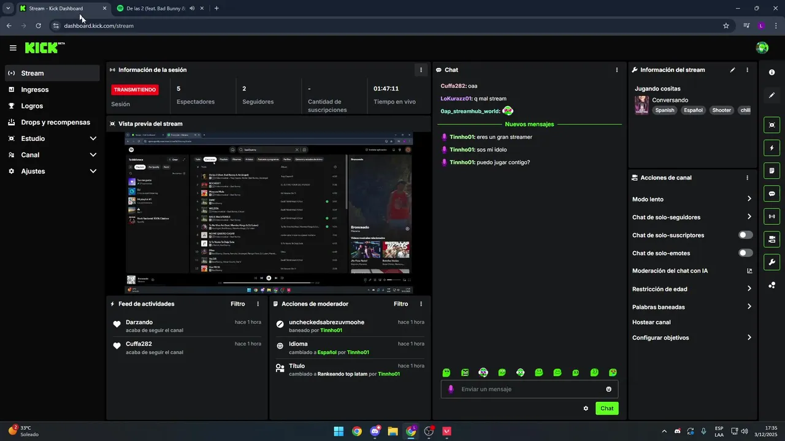
Task: Click the emote in 0ap_streamhub_world's message
Action: (508, 111)
